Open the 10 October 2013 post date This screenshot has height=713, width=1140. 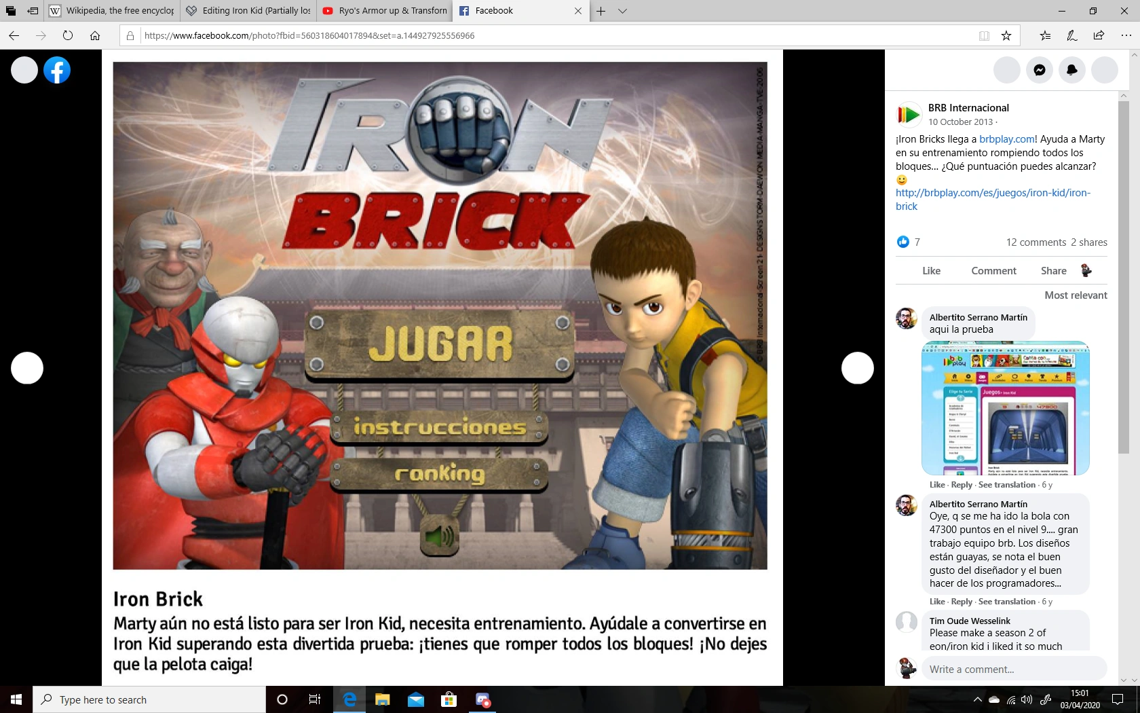point(960,122)
